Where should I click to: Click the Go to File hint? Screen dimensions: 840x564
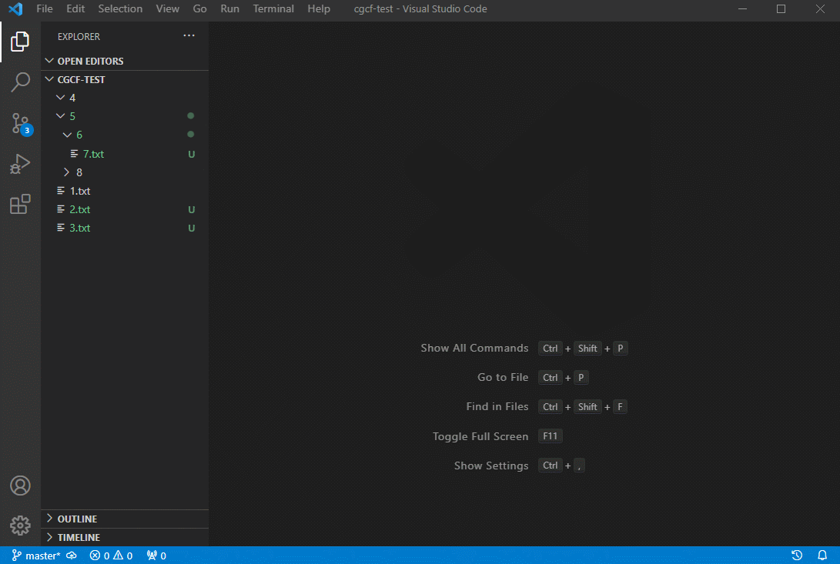click(503, 378)
